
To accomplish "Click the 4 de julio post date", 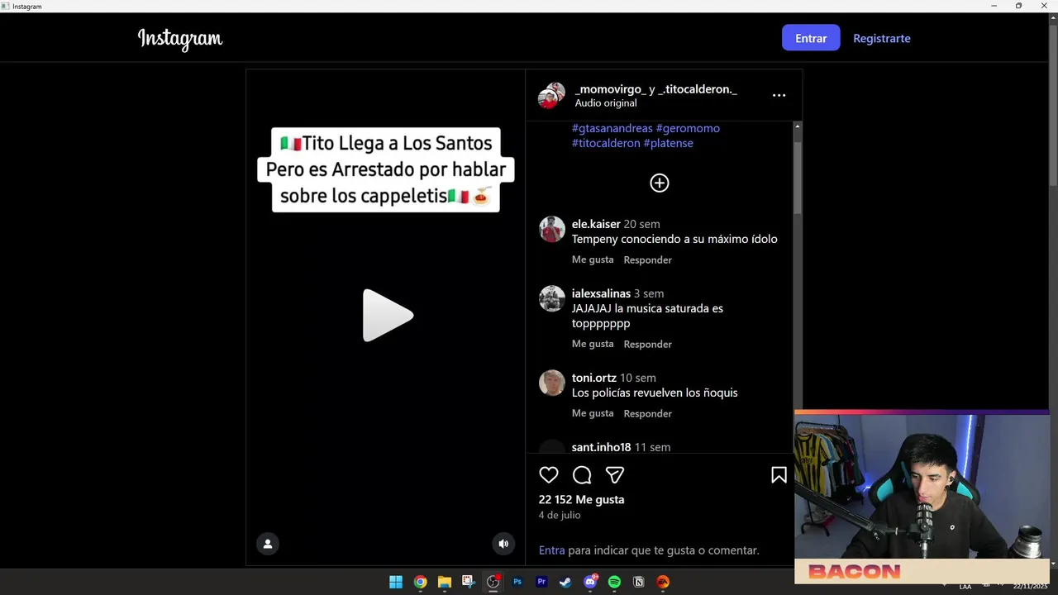I will click(560, 515).
